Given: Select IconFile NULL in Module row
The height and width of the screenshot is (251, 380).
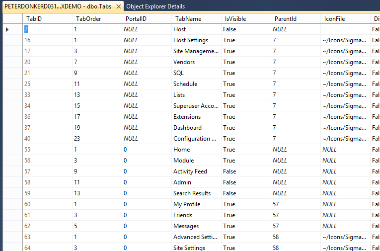Looking at the screenshot, I should tap(345, 161).
